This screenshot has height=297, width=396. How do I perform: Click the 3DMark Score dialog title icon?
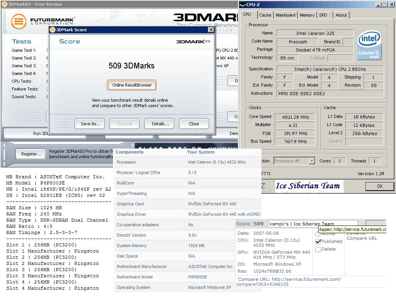[x=53, y=30]
